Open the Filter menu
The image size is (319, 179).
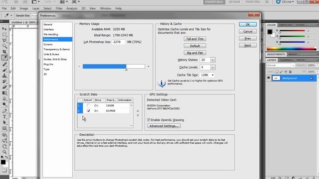click(59, 8)
